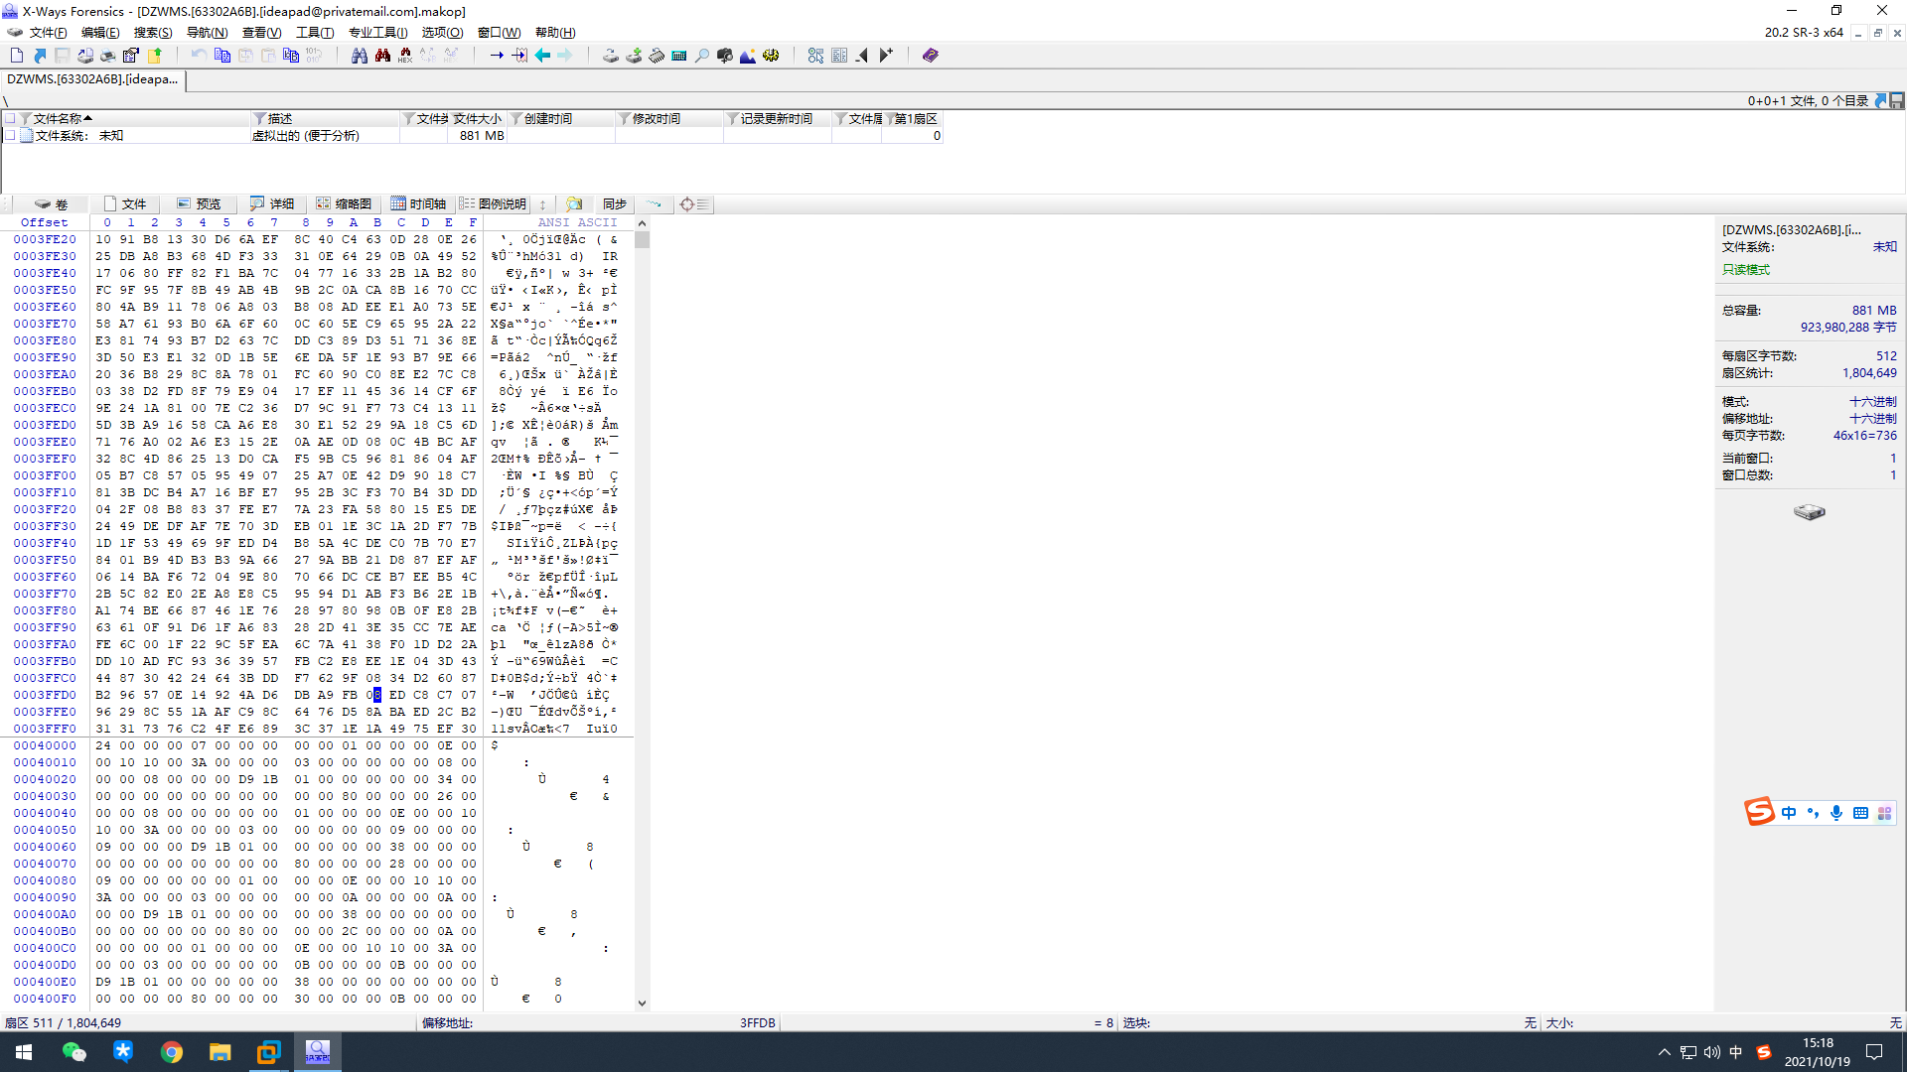Click the Copy block toolbar icon
Viewport: 1907px width, 1072px height.
(222, 56)
